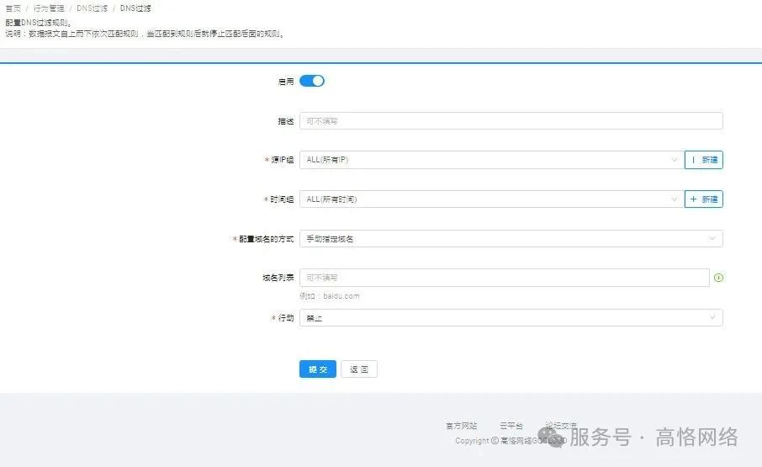The height and width of the screenshot is (467, 762).
Task: Click the arrow of 配置域名的方式 dropdown
Action: click(x=712, y=239)
